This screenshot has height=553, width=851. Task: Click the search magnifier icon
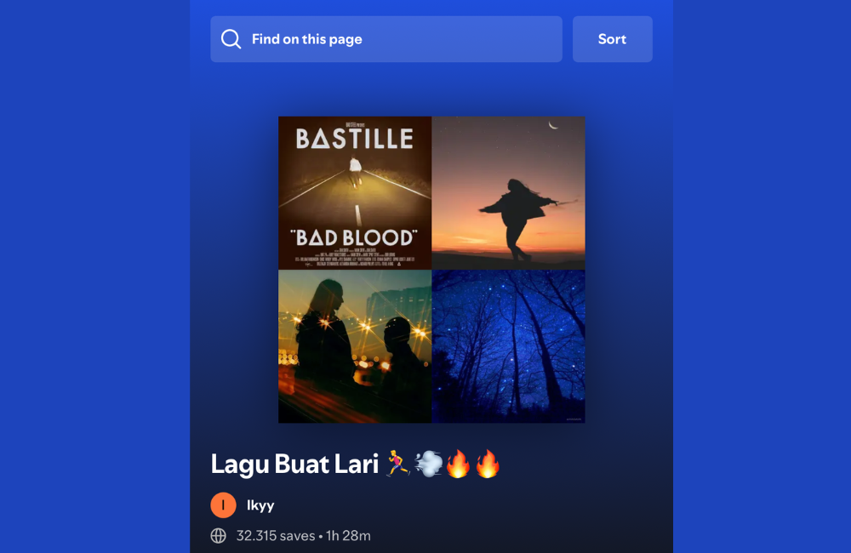point(231,39)
